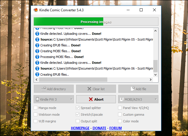
Task: Toggle Panel View 4/2/HQ checkbox
Action: coord(120,108)
